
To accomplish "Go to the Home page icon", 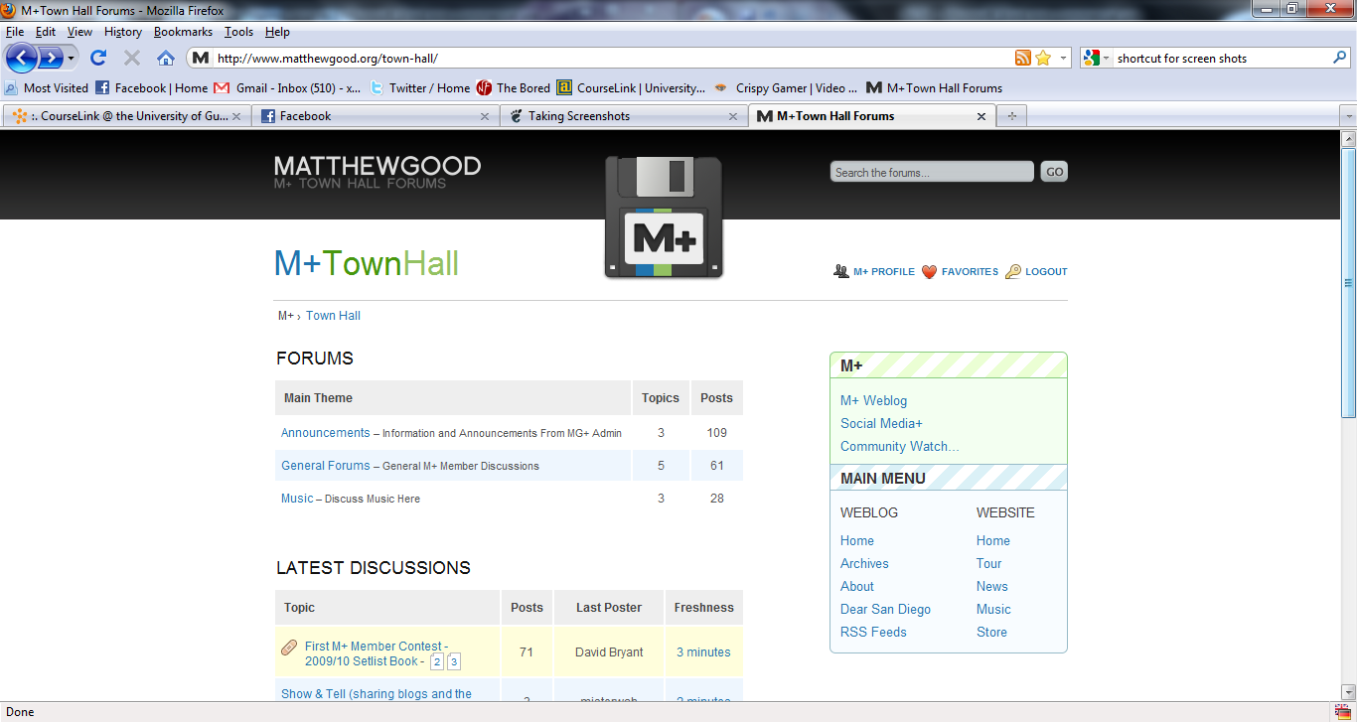I will [x=166, y=58].
